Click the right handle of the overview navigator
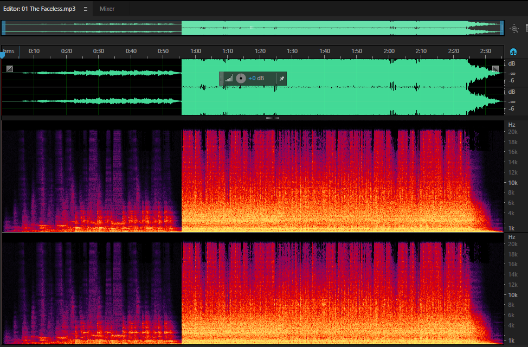The height and width of the screenshot is (347, 528). click(x=502, y=28)
